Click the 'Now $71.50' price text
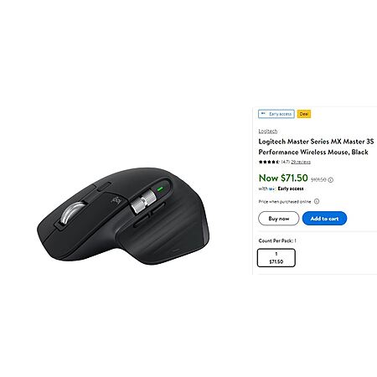This screenshot has width=377, height=377. [x=283, y=178]
